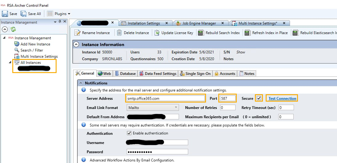Click the Add New Instance globe icon

pos(17,44)
